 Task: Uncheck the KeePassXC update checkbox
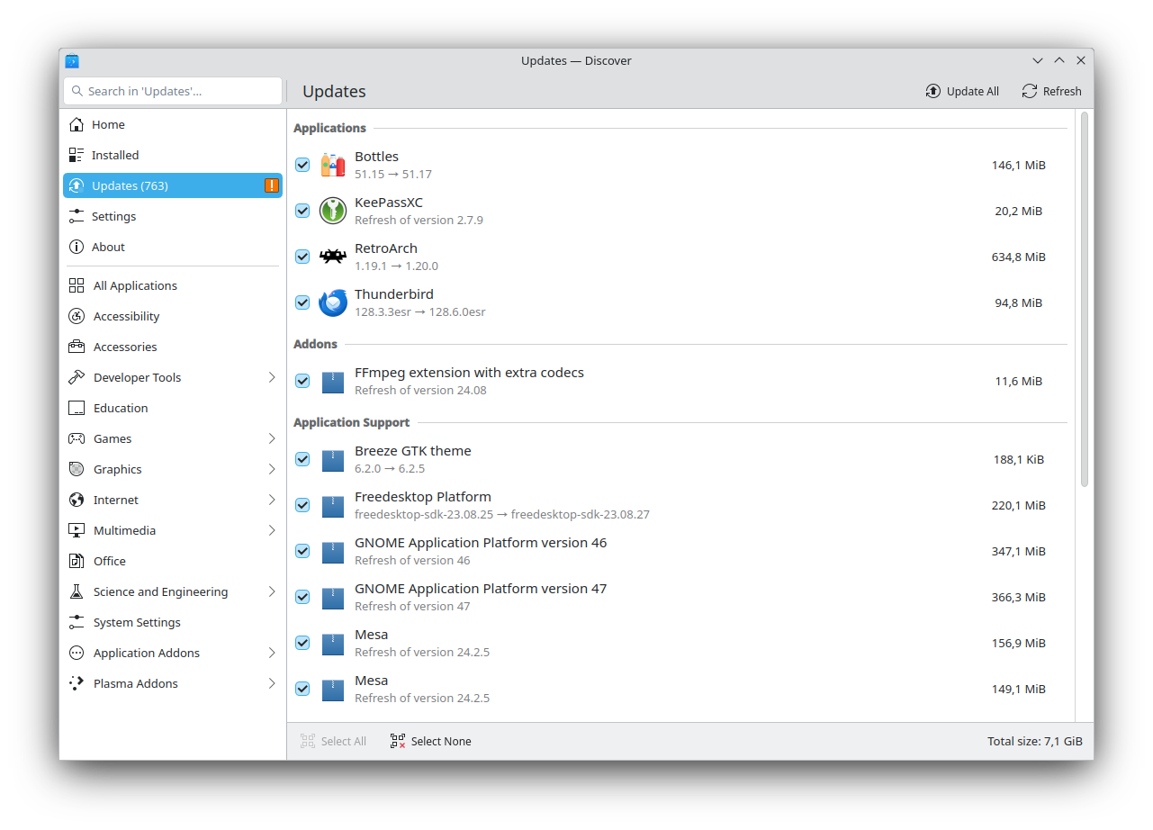pos(302,211)
